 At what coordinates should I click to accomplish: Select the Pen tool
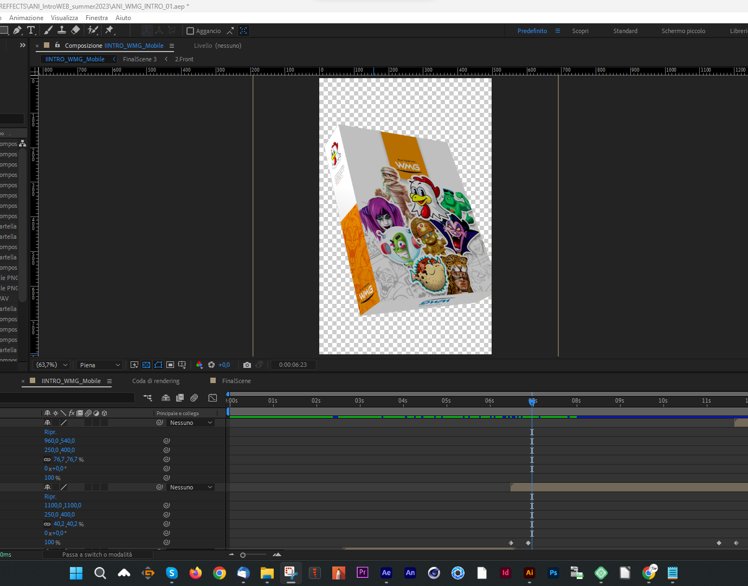(17, 30)
